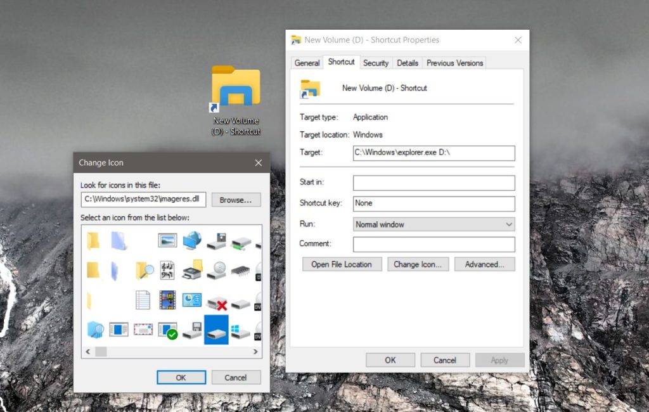The image size is (649, 412).
Task: Pick the envelope mail icon from the list
Action: click(143, 328)
